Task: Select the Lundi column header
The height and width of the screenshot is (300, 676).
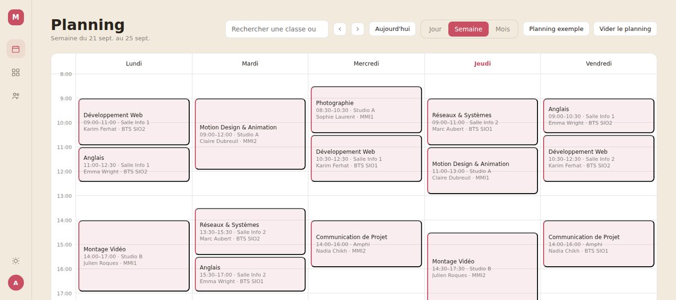Action: (x=134, y=64)
